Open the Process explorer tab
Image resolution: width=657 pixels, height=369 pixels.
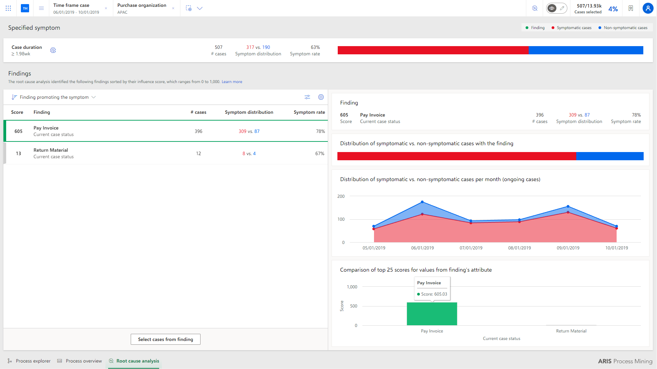point(29,361)
